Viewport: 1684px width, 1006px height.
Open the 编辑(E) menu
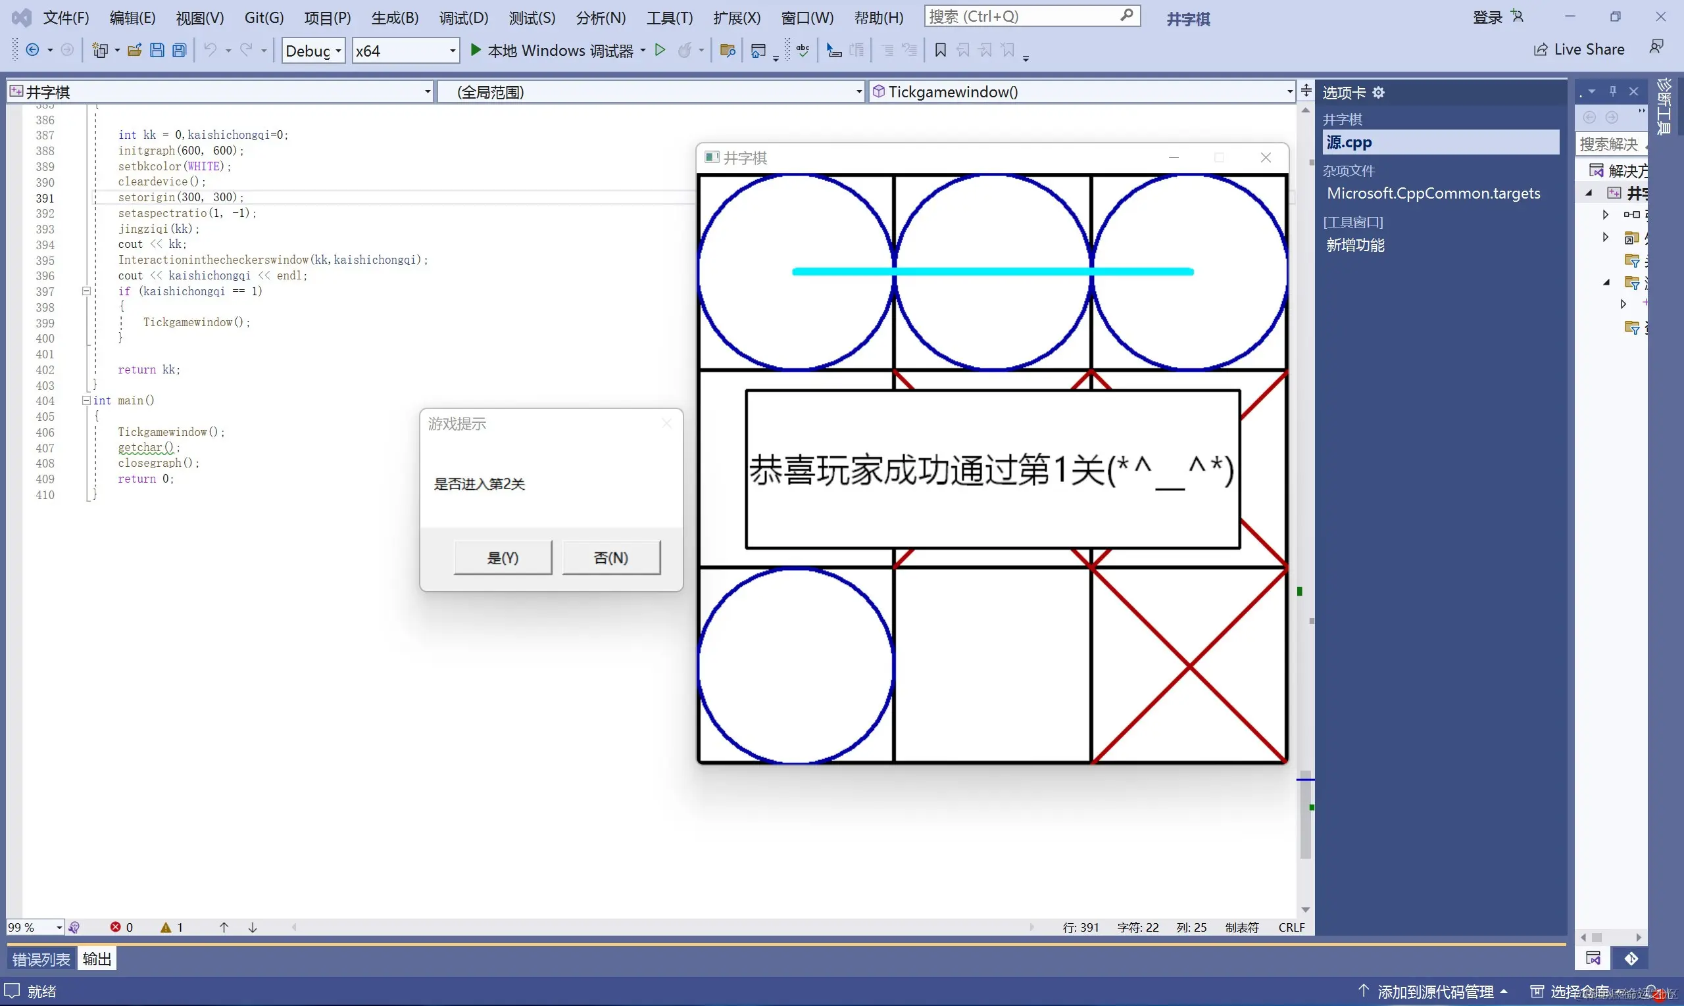pyautogui.click(x=132, y=18)
